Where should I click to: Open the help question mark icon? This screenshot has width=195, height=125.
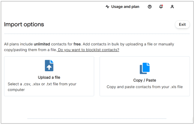point(150,7)
